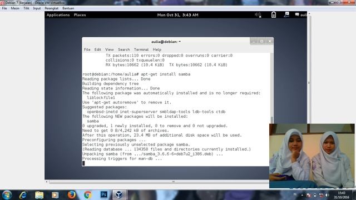The width and height of the screenshot is (356, 200).
Task: Open the Windows Start button
Action: (7, 195)
